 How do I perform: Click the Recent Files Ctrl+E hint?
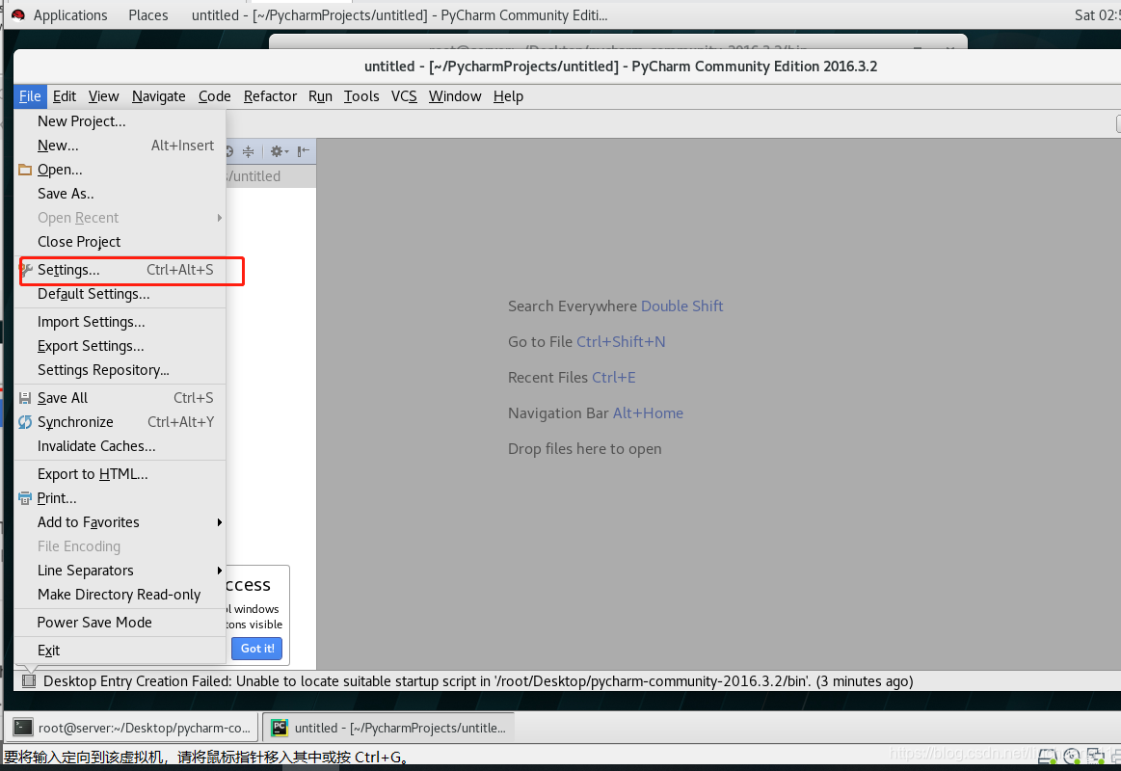coord(572,378)
